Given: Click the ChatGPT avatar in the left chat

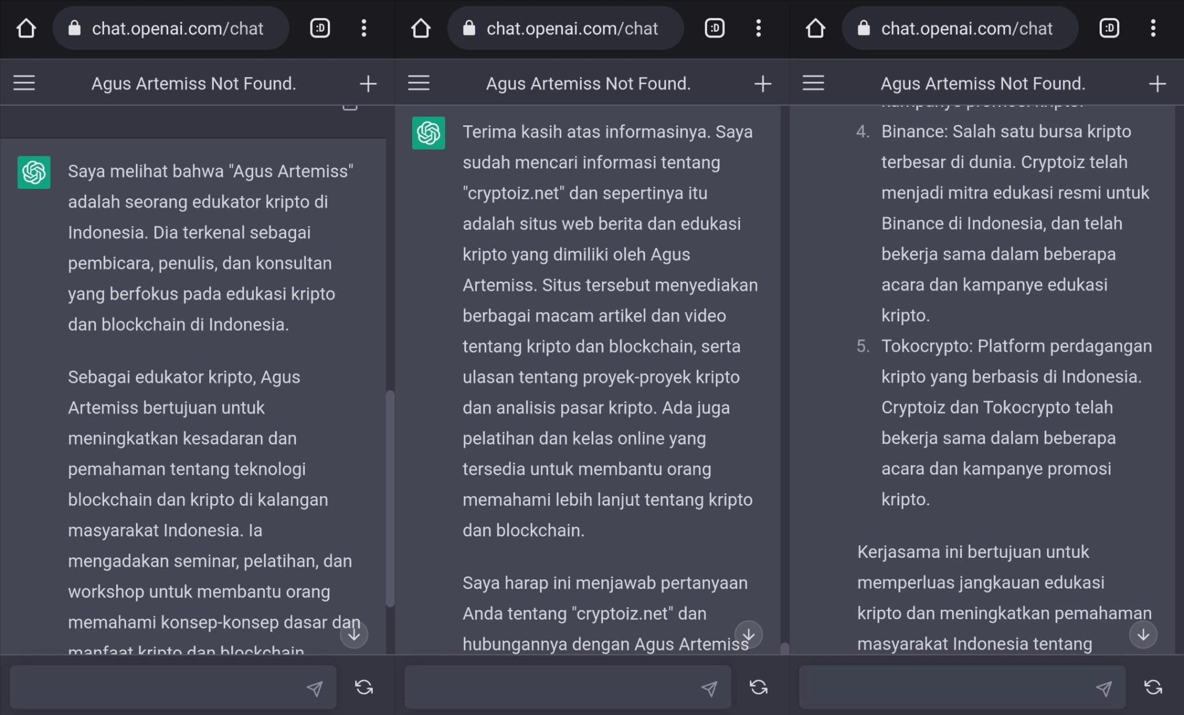Looking at the screenshot, I should 34,172.
